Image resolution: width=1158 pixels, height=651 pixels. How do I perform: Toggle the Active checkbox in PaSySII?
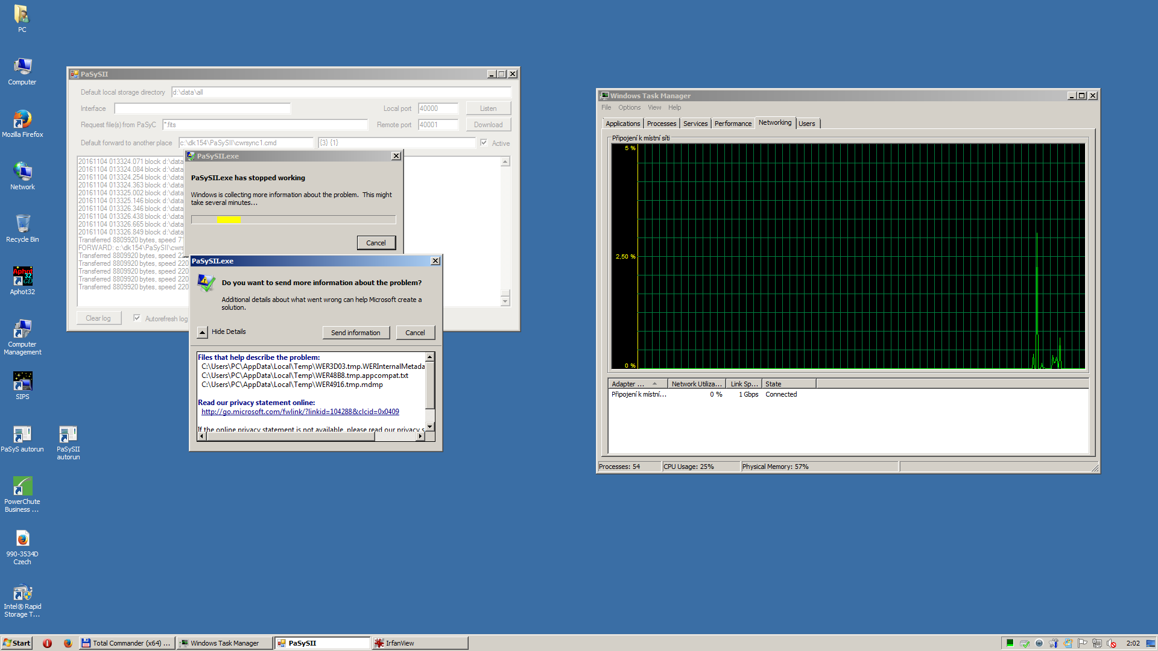coord(484,143)
